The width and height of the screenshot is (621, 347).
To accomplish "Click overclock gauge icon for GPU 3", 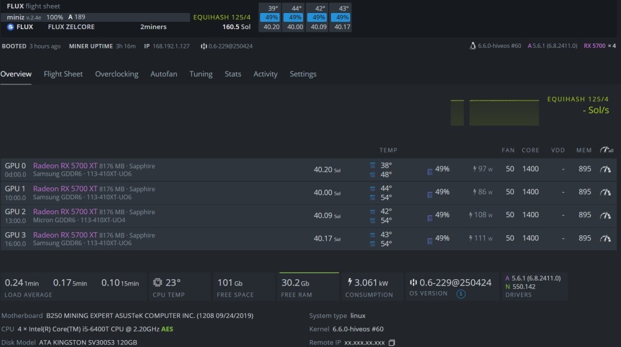I will coord(605,238).
